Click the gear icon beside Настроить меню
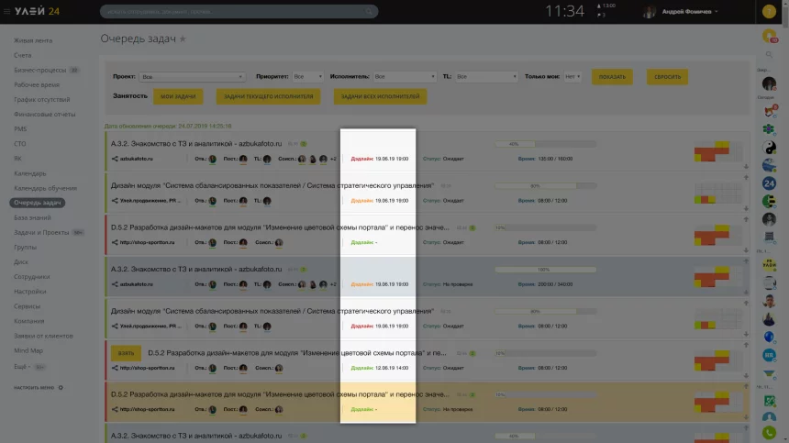The height and width of the screenshot is (443, 789). [61, 388]
